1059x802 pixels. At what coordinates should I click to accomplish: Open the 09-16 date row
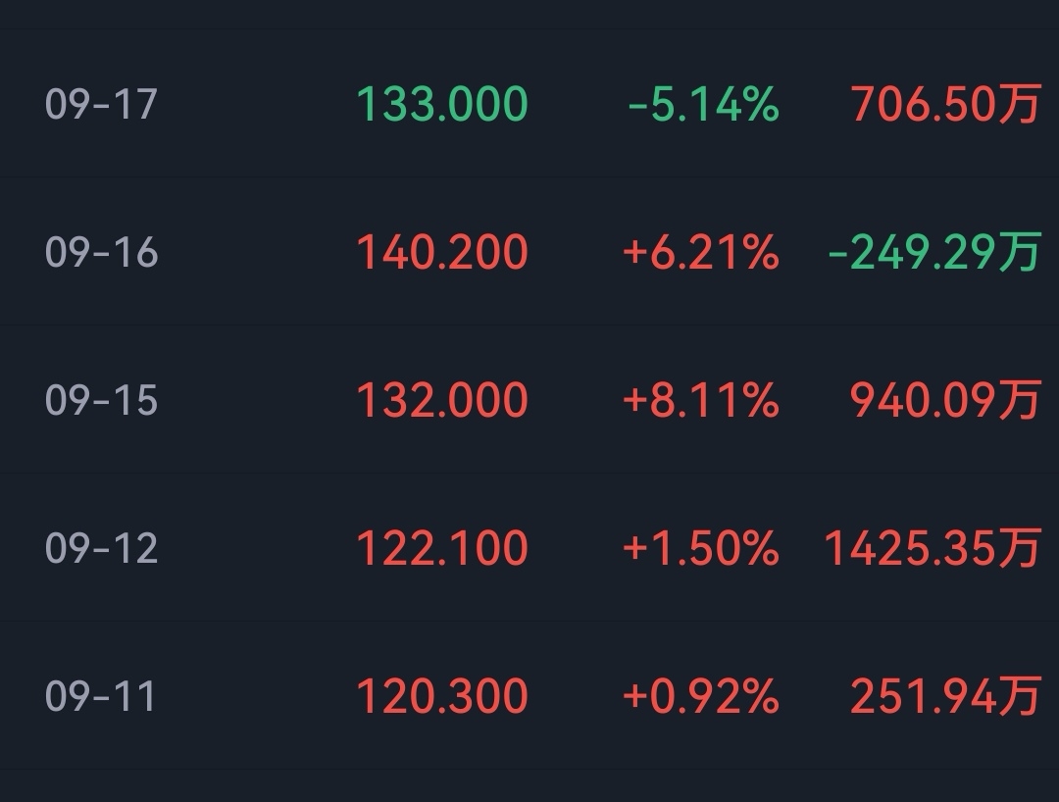pos(101,253)
